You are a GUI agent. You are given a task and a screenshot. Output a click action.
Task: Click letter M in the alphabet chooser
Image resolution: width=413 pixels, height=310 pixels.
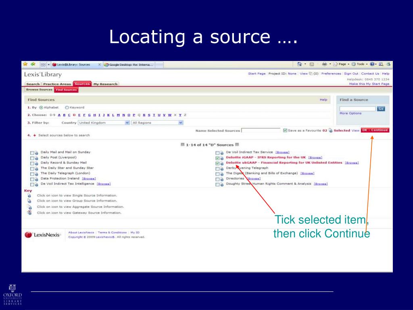(118, 115)
